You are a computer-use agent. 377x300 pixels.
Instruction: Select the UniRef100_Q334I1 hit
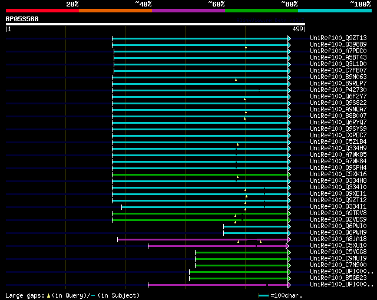338,207
